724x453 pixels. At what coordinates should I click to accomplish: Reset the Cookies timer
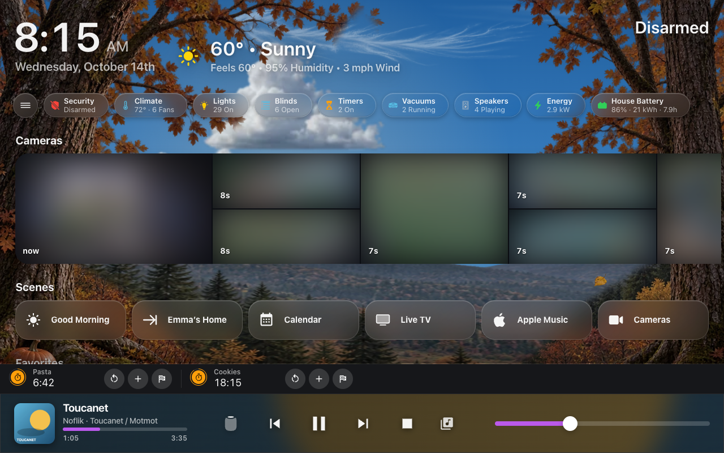pyautogui.click(x=295, y=379)
